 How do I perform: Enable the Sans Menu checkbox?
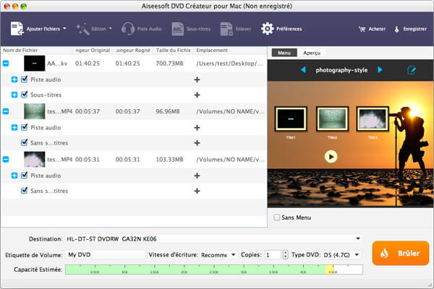pos(276,217)
